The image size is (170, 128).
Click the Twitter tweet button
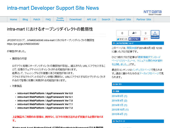(122, 39)
